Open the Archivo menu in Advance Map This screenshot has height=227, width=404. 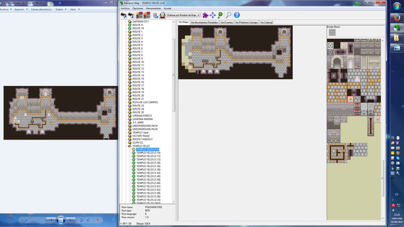tap(125, 8)
